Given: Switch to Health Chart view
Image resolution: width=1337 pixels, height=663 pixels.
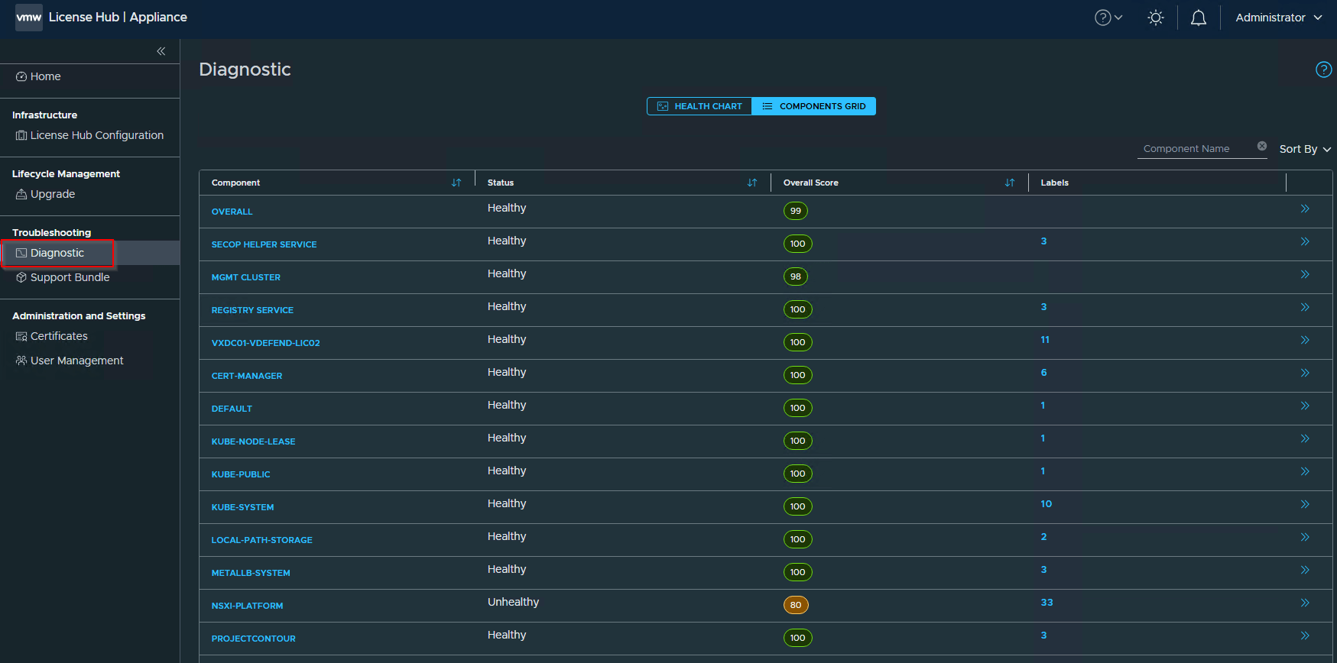Looking at the screenshot, I should coord(699,106).
